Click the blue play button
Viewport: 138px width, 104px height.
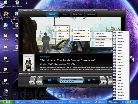pyautogui.click(x=102, y=78)
